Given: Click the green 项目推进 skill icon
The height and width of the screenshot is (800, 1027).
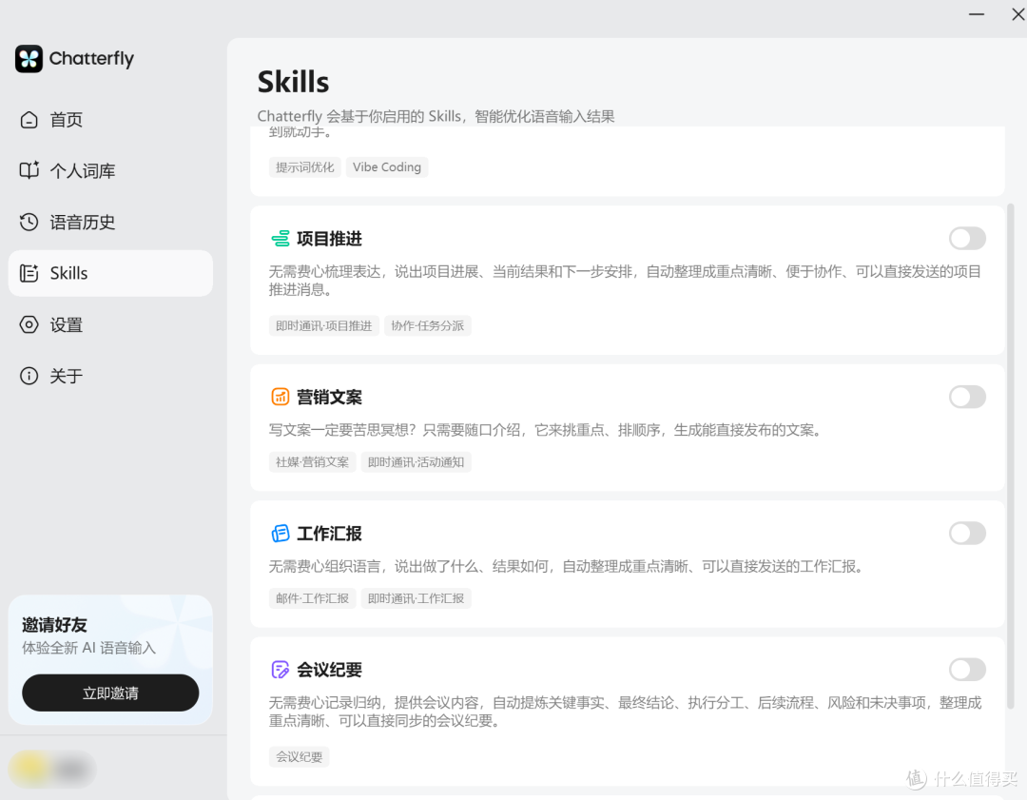Looking at the screenshot, I should (281, 239).
